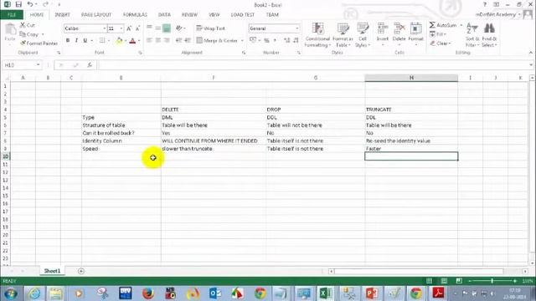Apply the red Font Color

coord(132,41)
